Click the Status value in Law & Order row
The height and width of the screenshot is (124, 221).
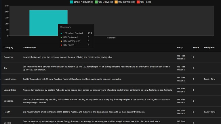[193, 90]
